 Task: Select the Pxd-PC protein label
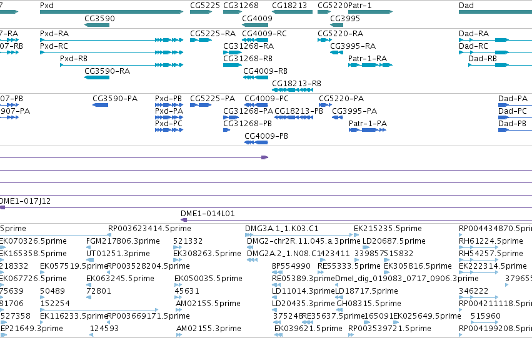click(x=169, y=124)
